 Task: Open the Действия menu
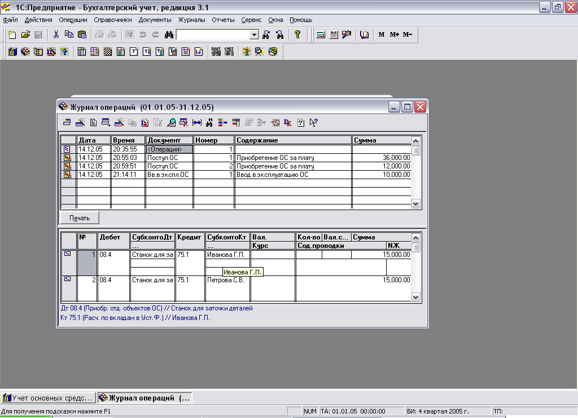[38, 20]
